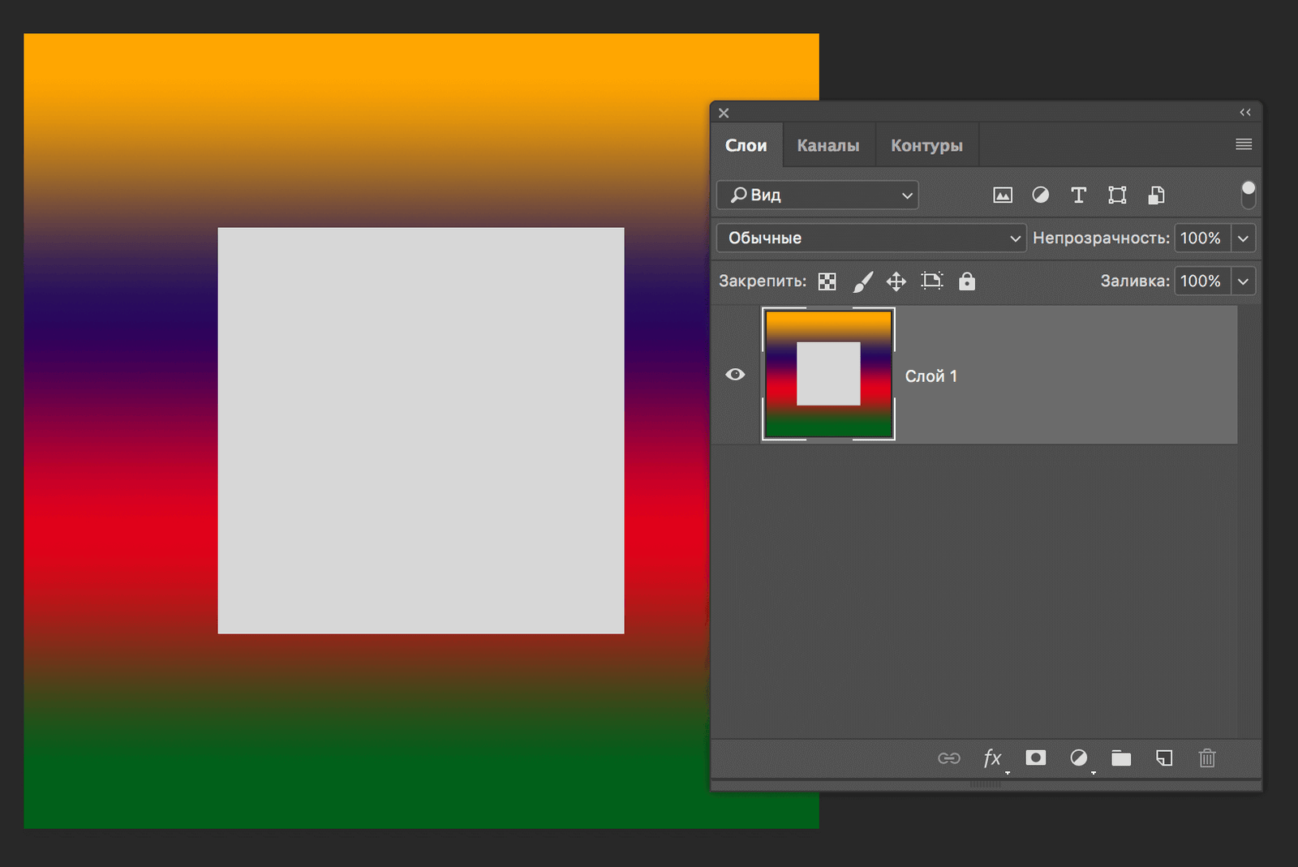Image resolution: width=1298 pixels, height=867 pixels.
Task: Toggle lock position for the layer
Action: pos(896,281)
